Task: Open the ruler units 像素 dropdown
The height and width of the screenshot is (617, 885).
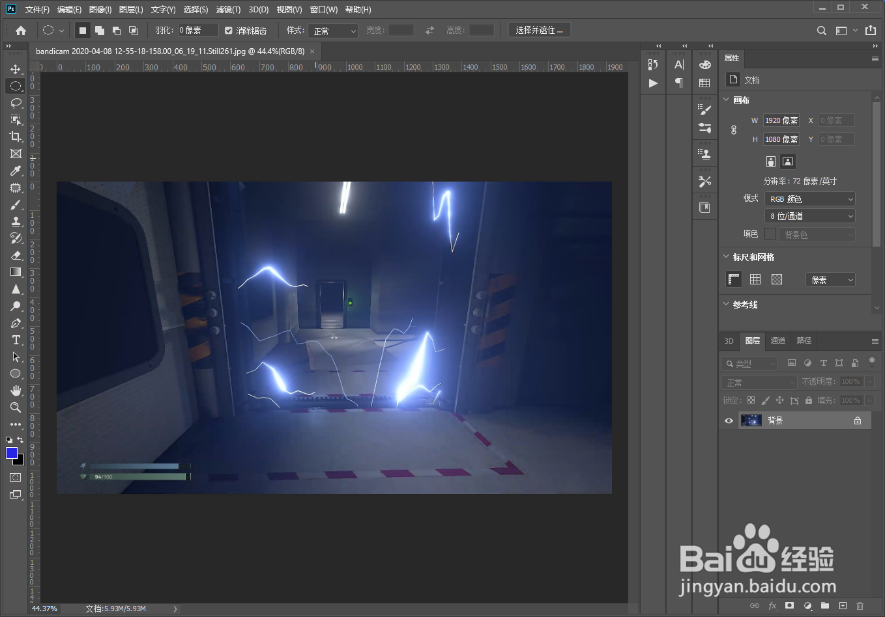Action: 830,280
